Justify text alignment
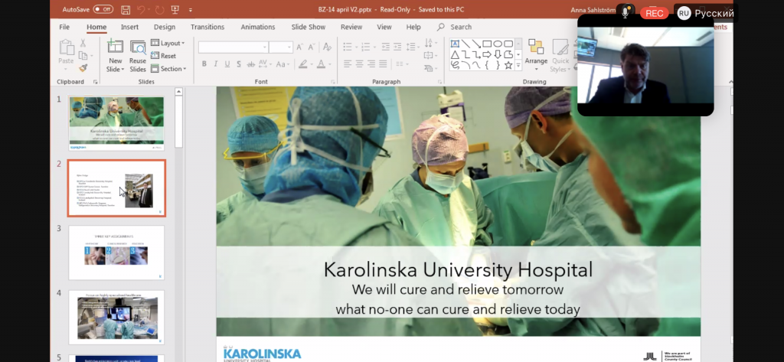The width and height of the screenshot is (784, 362). pos(383,64)
